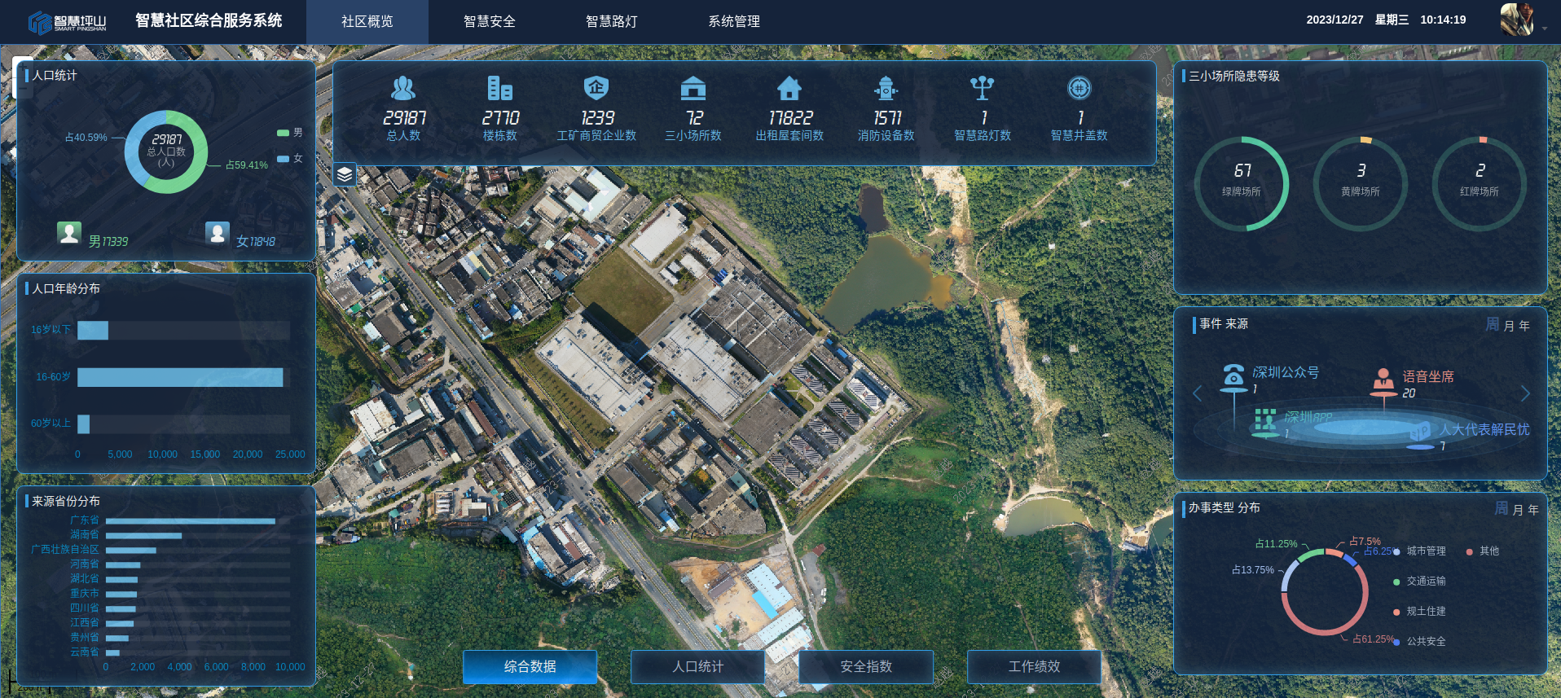Open the user avatar in header
This screenshot has height=698, width=1561.
1517,20
